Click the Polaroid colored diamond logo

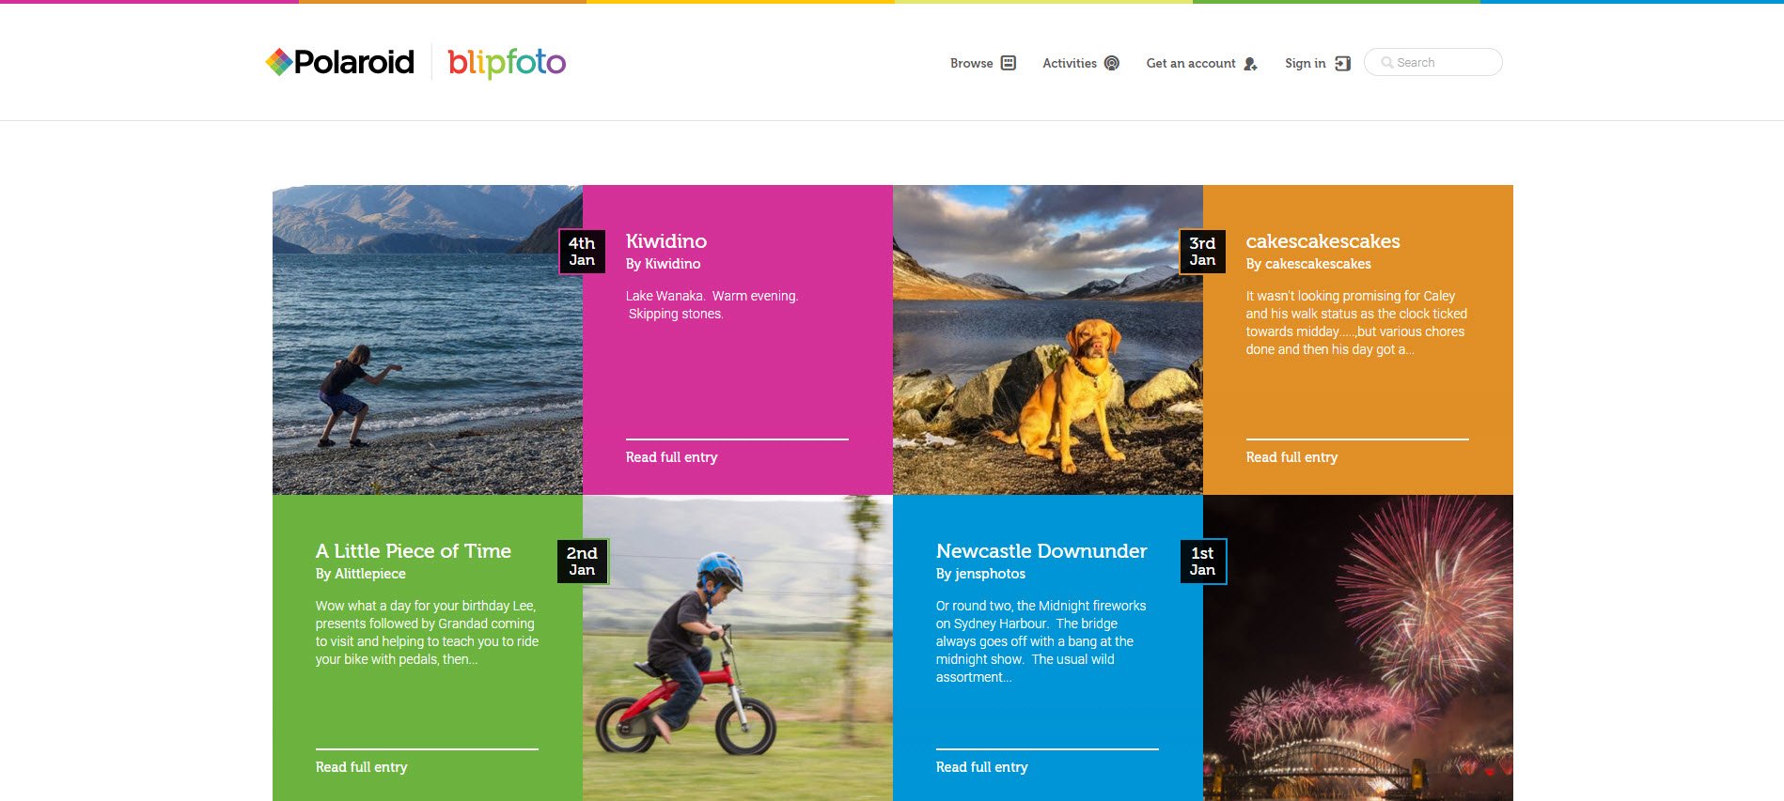tap(278, 62)
